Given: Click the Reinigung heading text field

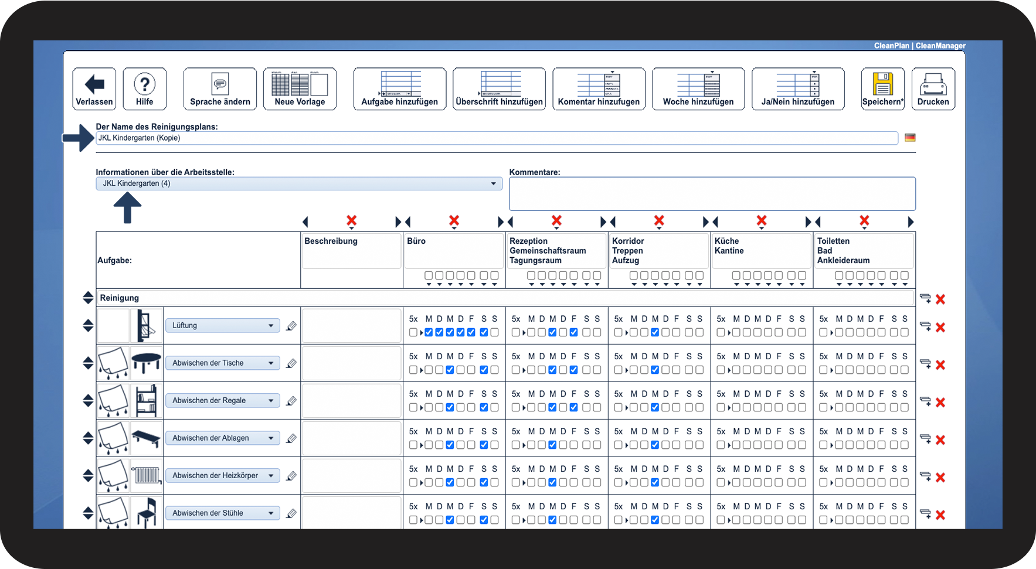Looking at the screenshot, I should coord(506,298).
